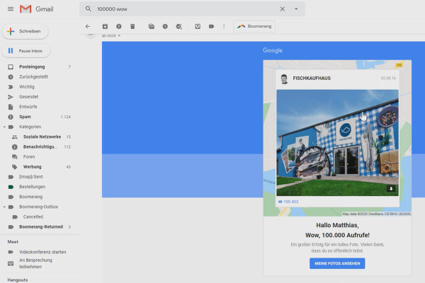Click MEINE FOTOS ANSEHEN button

pyautogui.click(x=337, y=263)
